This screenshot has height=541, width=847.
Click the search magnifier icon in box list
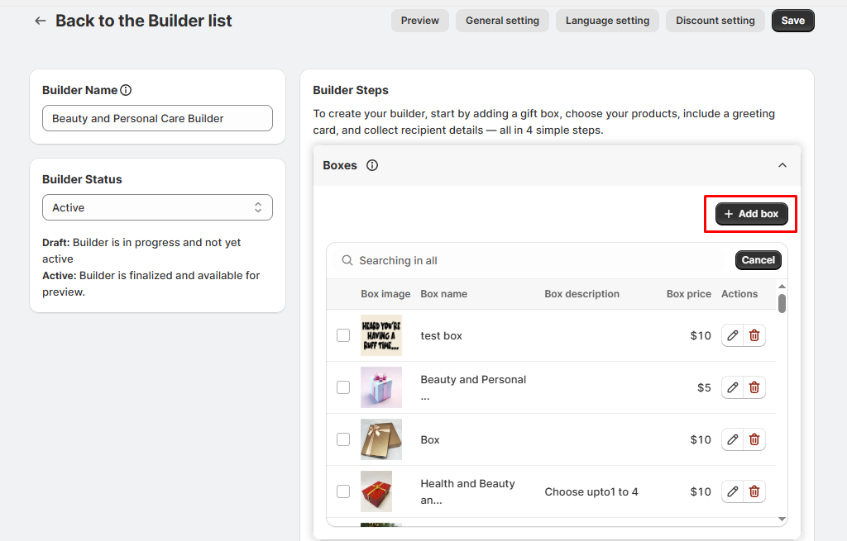[347, 260]
